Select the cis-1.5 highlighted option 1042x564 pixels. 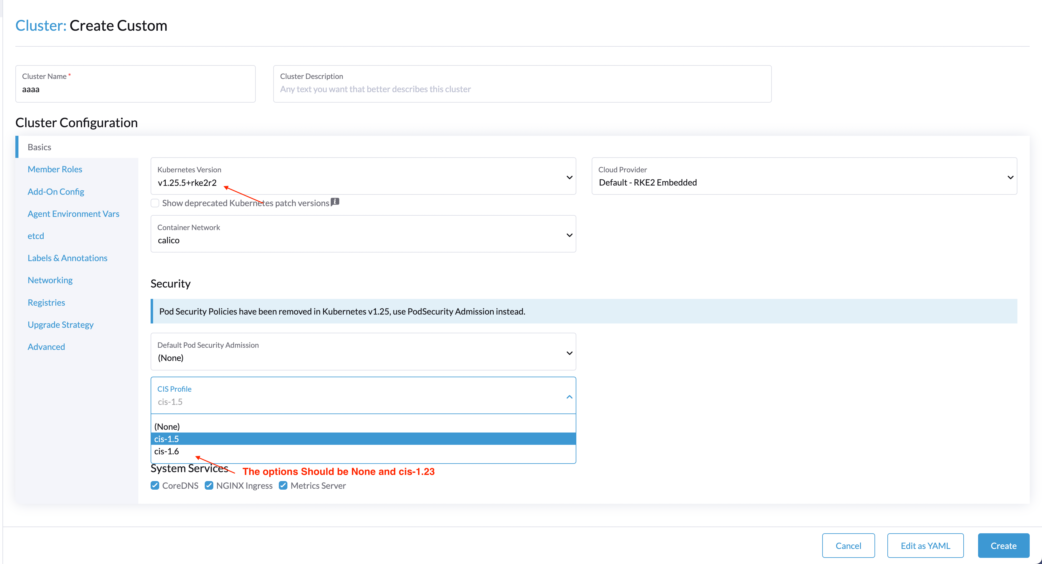(x=166, y=439)
